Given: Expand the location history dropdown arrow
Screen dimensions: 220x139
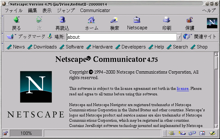Looking at the screenshot, I should point(179,37).
